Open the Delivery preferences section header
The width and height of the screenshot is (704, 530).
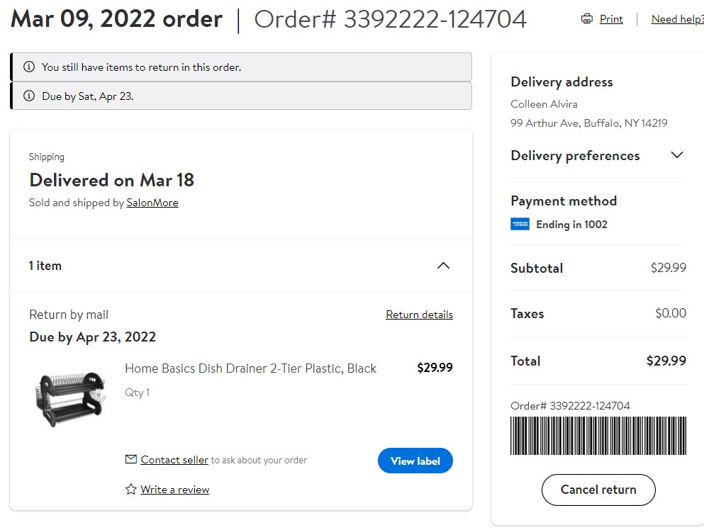pos(575,156)
